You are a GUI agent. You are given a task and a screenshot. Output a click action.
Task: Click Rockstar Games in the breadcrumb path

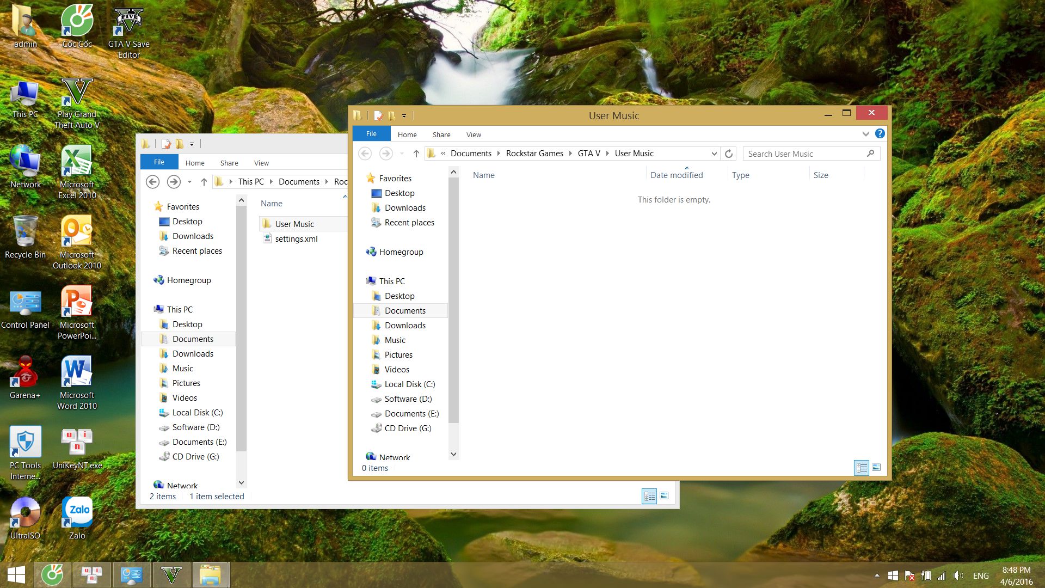534,154
